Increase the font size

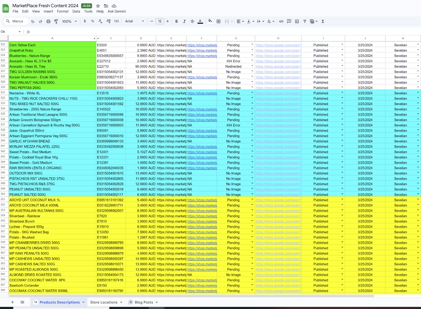point(168,21)
